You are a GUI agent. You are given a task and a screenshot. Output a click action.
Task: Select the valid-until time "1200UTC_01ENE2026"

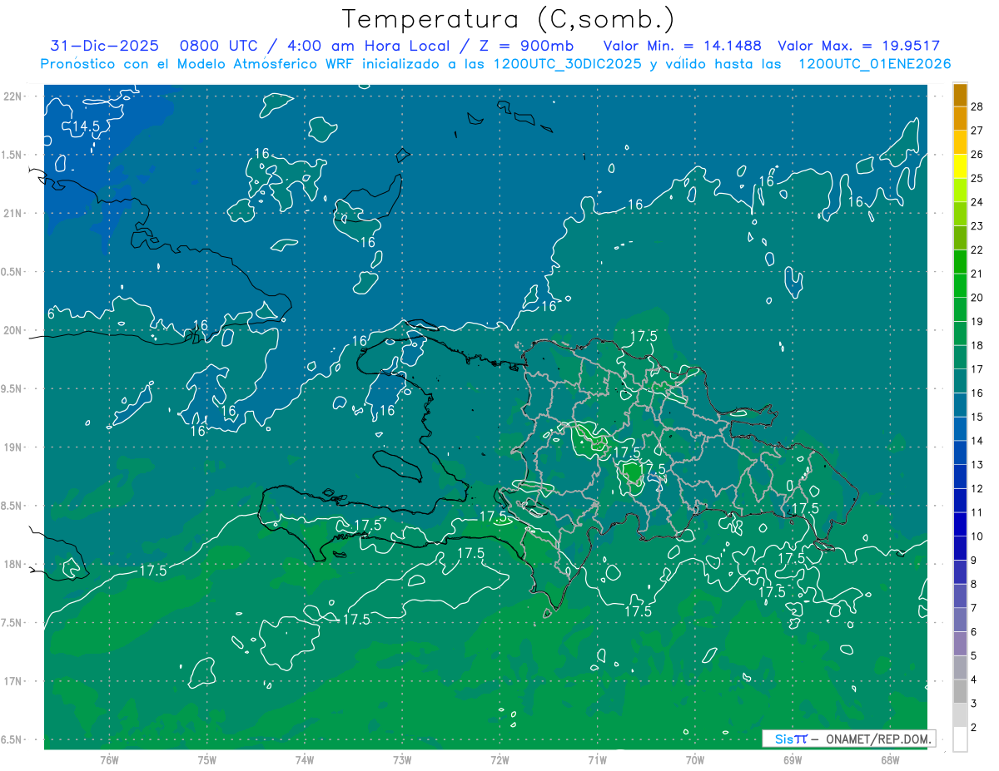click(x=875, y=64)
